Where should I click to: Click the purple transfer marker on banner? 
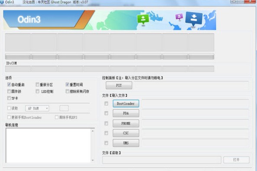[179, 17]
